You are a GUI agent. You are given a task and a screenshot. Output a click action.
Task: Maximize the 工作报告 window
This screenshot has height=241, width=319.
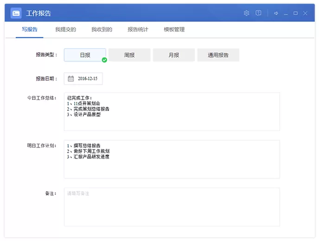[x=296, y=13]
